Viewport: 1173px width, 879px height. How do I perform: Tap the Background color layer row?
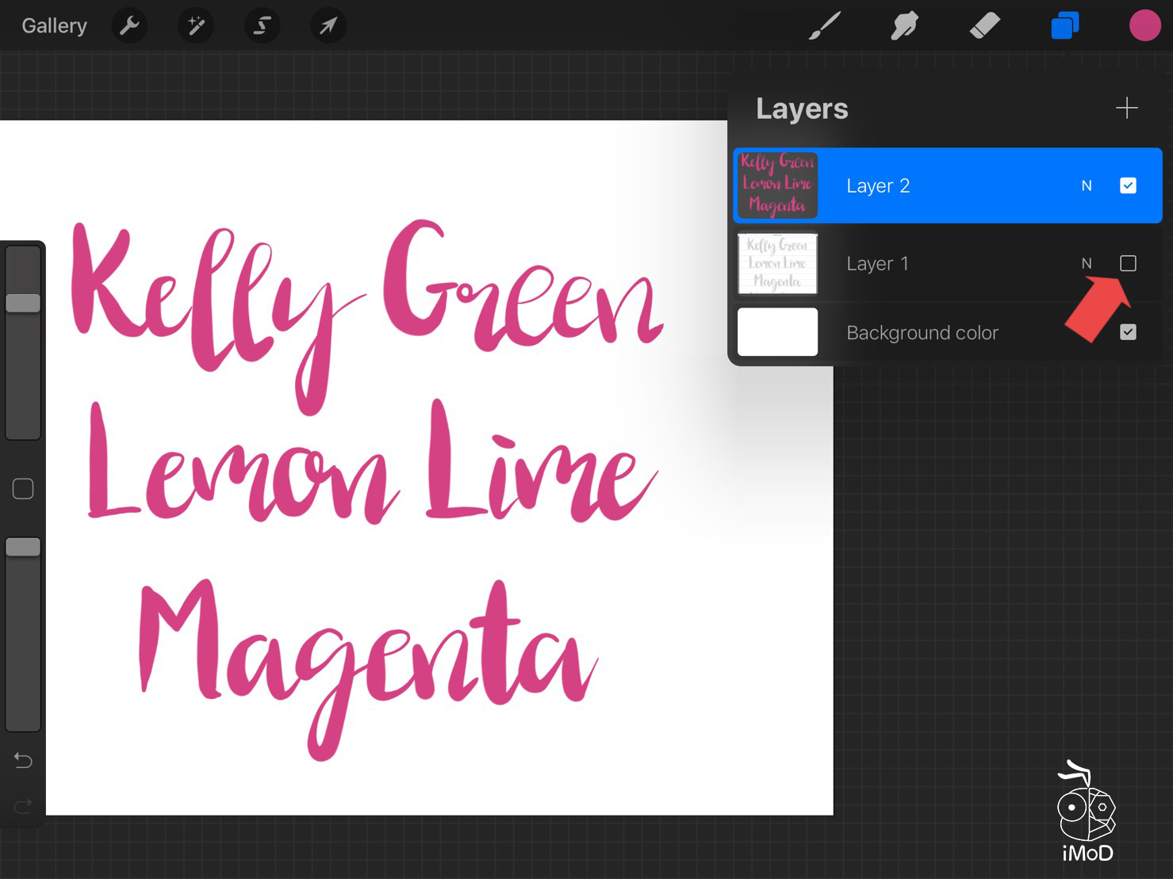[922, 333]
